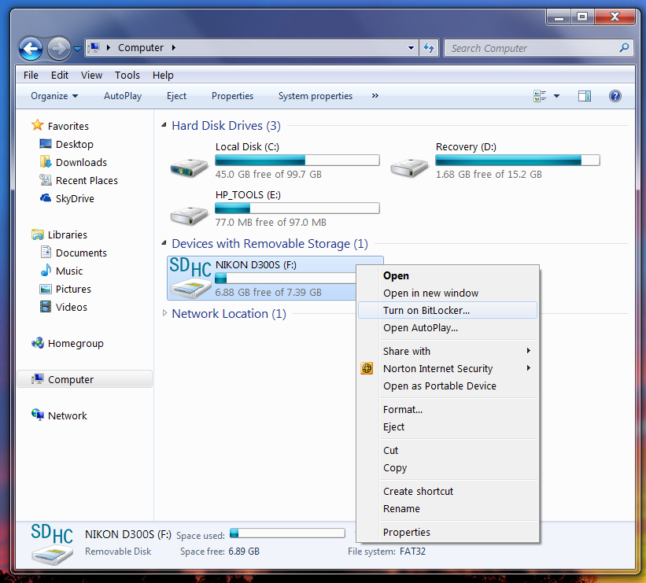This screenshot has width=646, height=583.
Task: Expand the Network Location group
Action: (164, 313)
